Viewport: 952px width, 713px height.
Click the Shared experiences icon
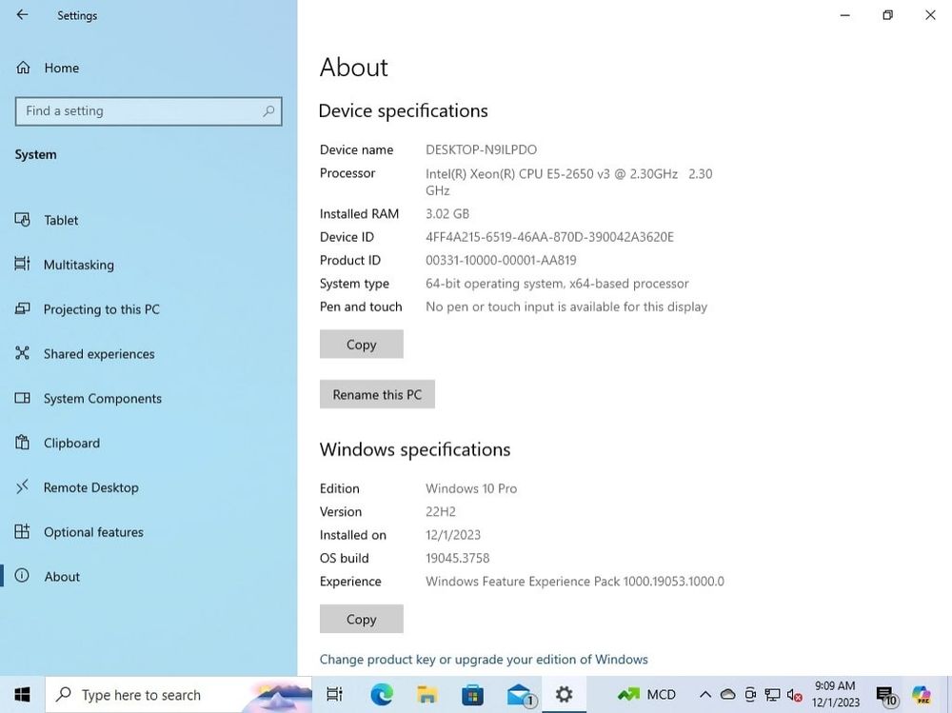coord(23,353)
